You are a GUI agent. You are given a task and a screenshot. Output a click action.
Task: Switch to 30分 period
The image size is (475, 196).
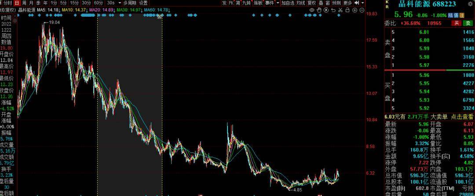(86, 3)
